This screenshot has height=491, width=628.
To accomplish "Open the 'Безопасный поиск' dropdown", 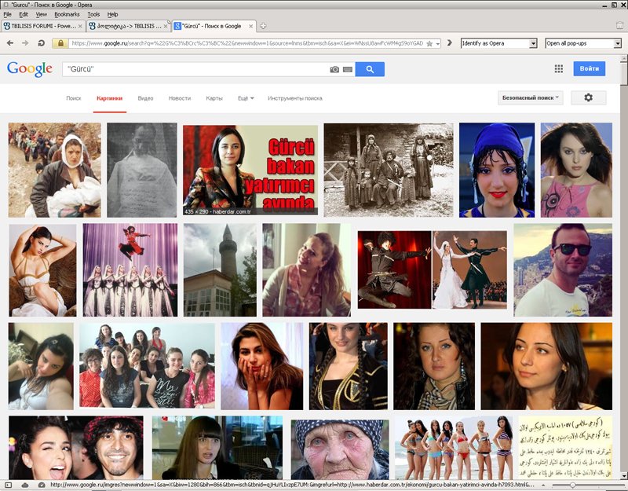I will [531, 98].
